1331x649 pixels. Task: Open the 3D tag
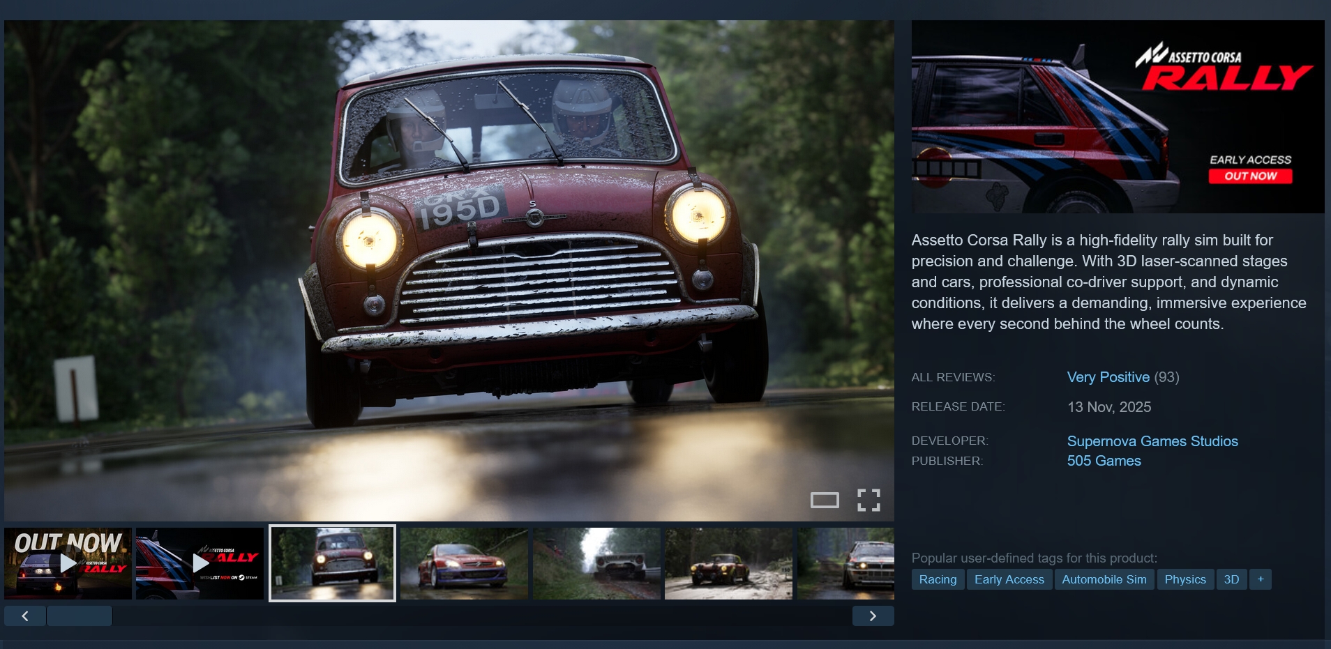[x=1231, y=579]
